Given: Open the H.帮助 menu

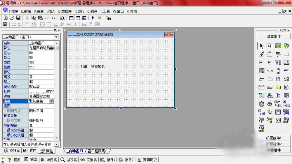Looking at the screenshot, I should [x=132, y=11].
